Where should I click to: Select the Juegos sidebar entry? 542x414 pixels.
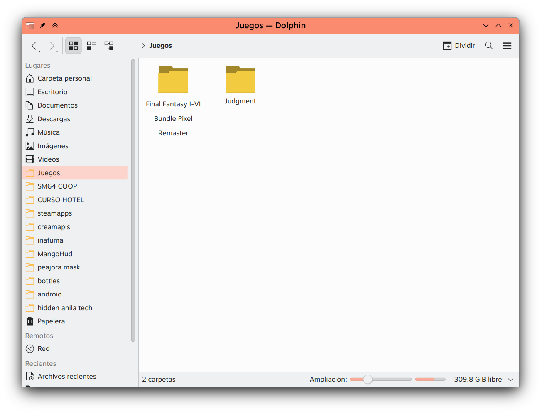tap(75, 173)
